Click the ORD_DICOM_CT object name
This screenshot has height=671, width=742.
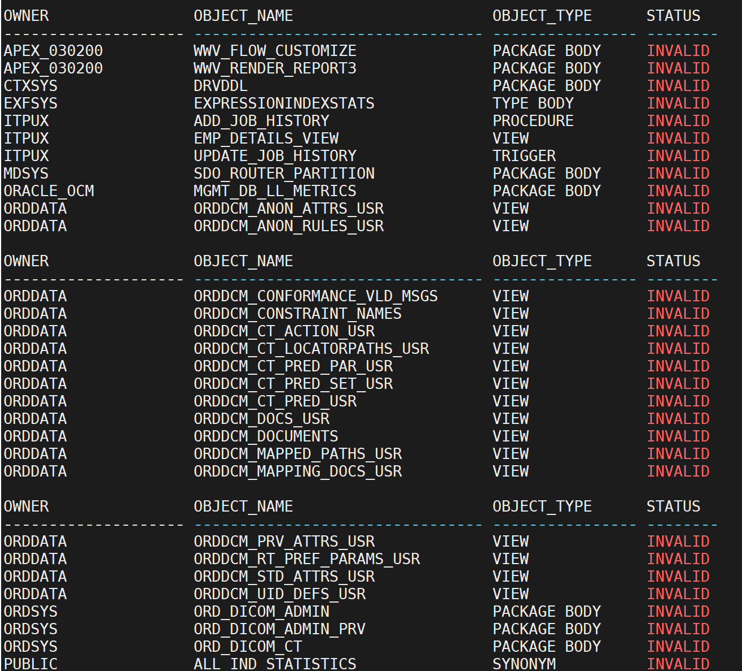point(248,647)
